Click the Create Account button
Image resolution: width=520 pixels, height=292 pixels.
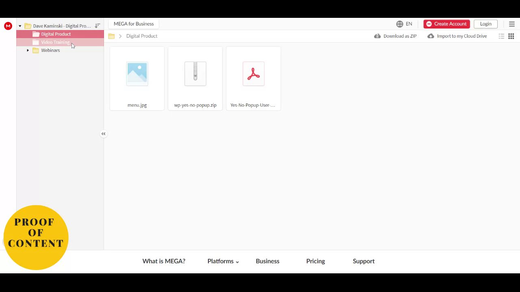pos(446,24)
